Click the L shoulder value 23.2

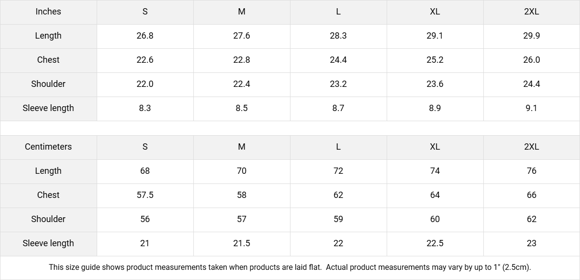tap(338, 84)
